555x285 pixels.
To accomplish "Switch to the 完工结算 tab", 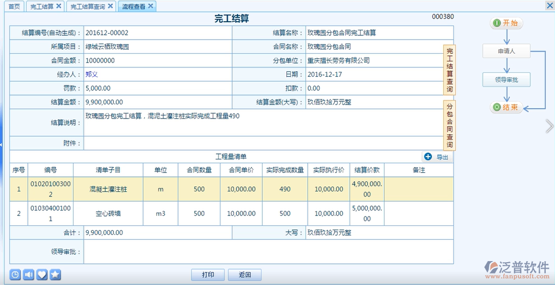I will pyautogui.click(x=42, y=7).
